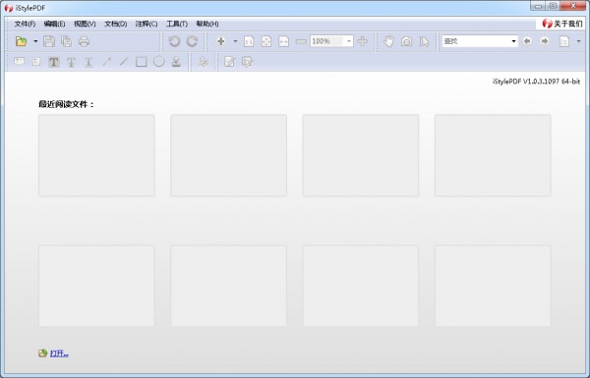The width and height of the screenshot is (590, 378).
Task: Open the zoom percentage dropdown arrow
Action: (349, 41)
